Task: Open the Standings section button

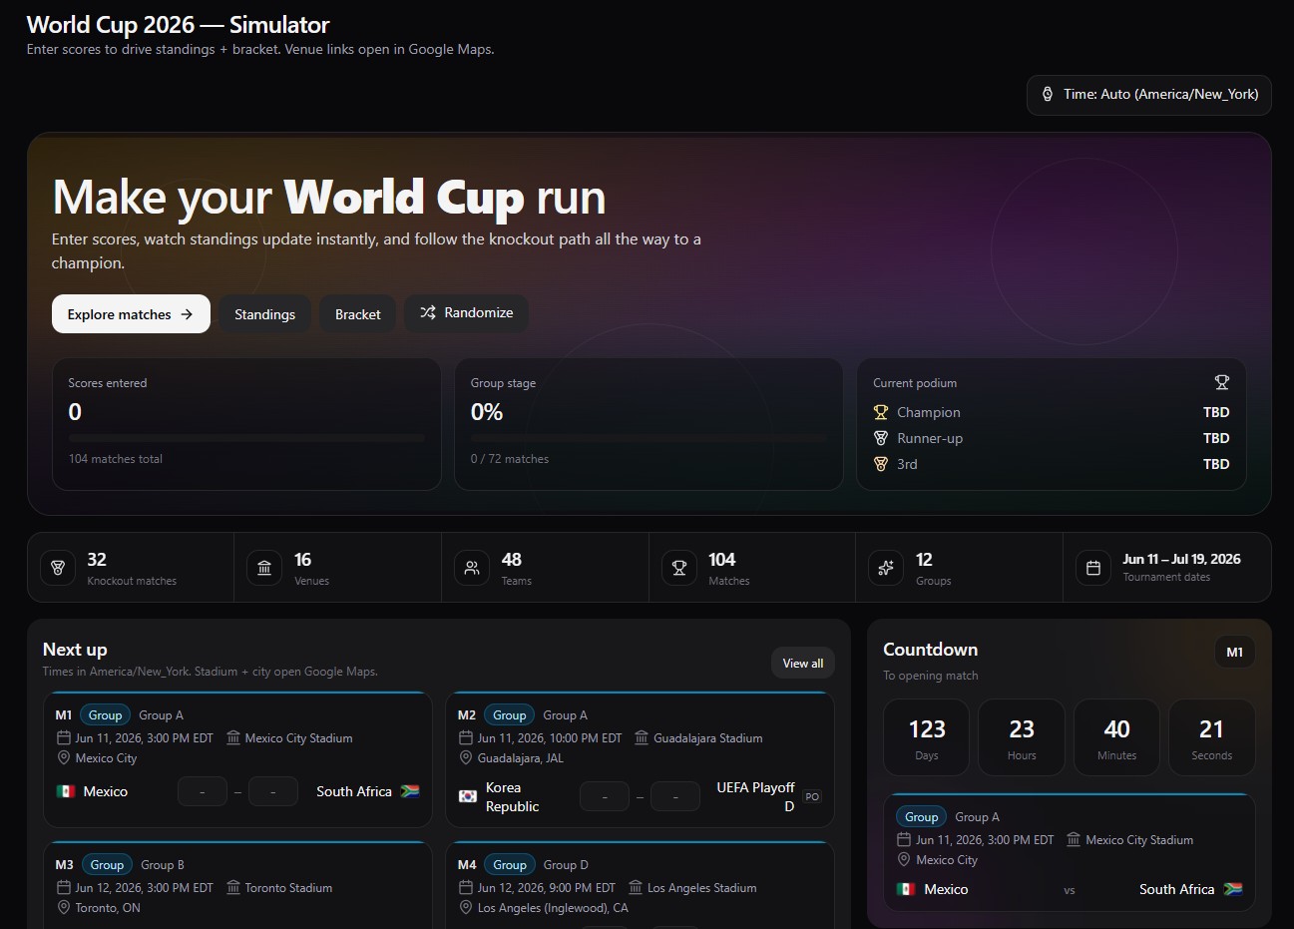Action: click(x=264, y=314)
